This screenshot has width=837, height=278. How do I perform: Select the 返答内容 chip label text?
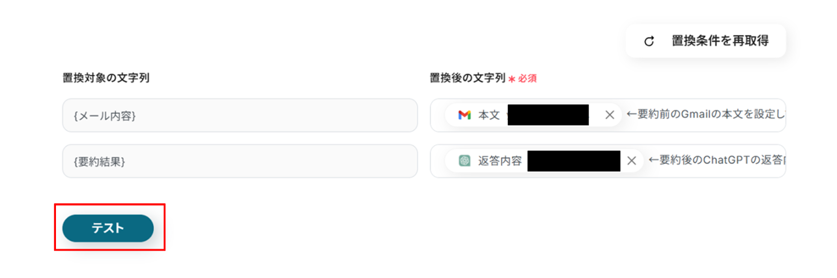[x=500, y=161]
